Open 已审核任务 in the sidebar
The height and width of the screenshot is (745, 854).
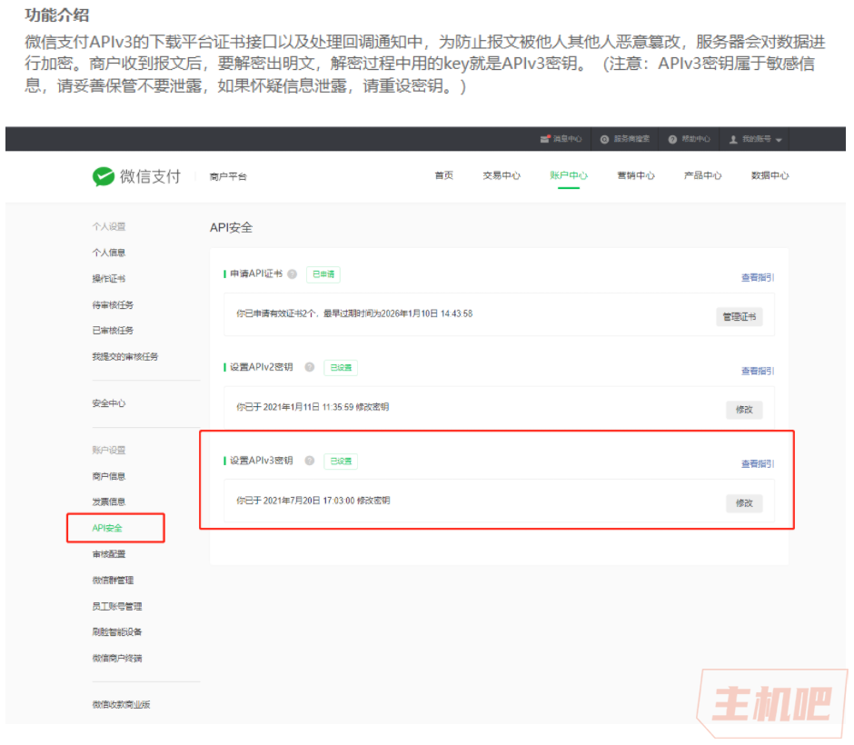[x=113, y=331]
